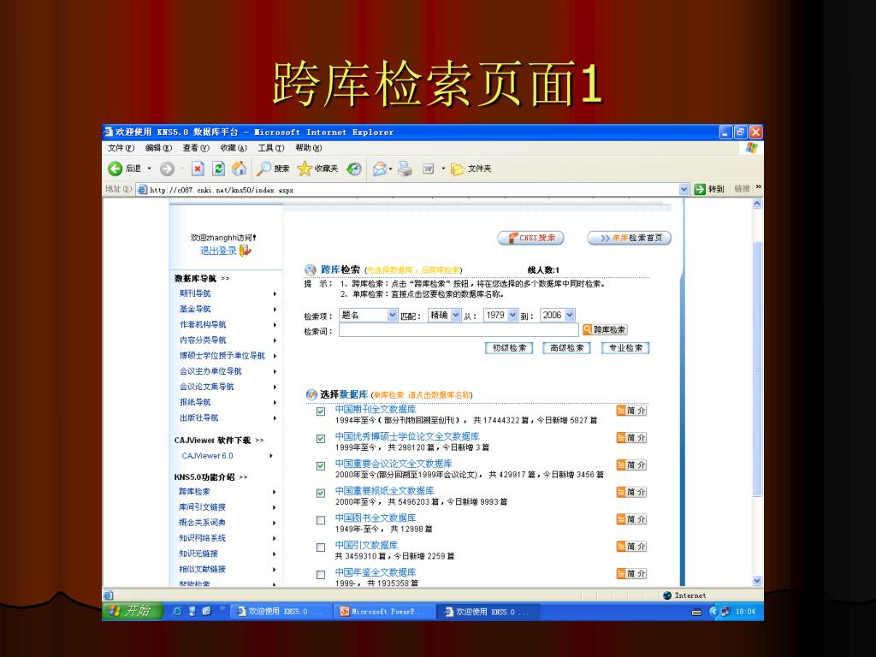876x657 pixels.
Task: Click the CNKI搜索 button
Action: click(530, 238)
